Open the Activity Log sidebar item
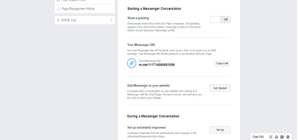This screenshot has height=140, width=300. [84, 20]
